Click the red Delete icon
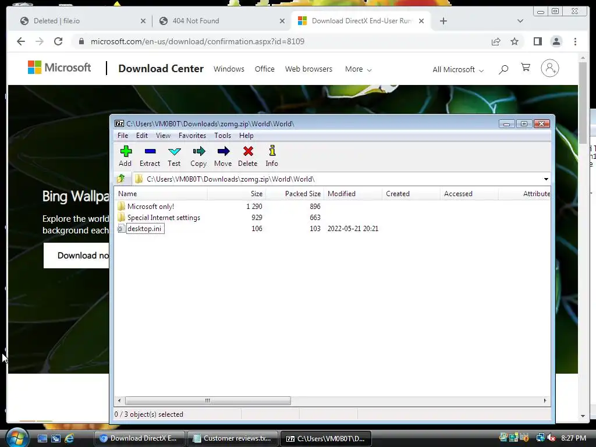This screenshot has height=447, width=596. click(248, 156)
